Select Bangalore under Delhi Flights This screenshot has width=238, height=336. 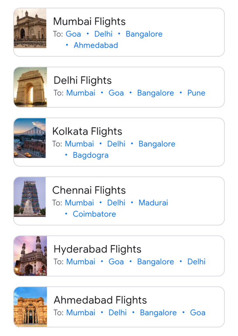[155, 93]
